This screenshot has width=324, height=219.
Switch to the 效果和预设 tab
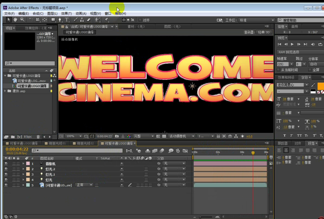286,77
